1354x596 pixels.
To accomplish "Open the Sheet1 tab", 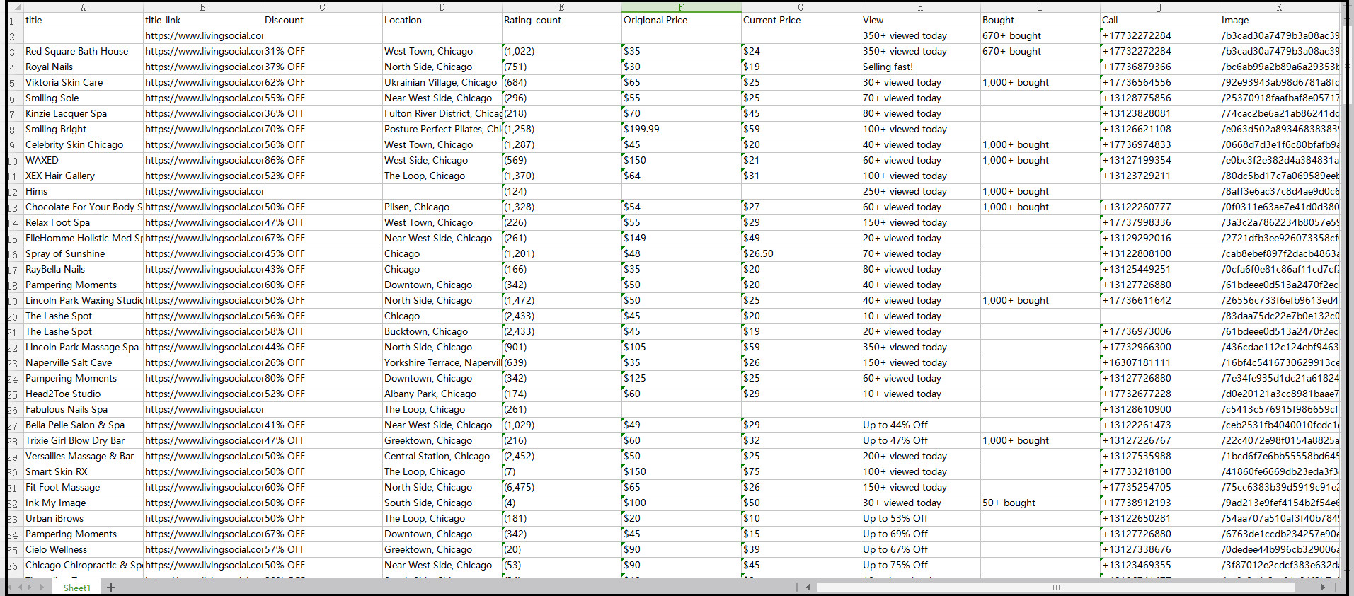I will [77, 588].
